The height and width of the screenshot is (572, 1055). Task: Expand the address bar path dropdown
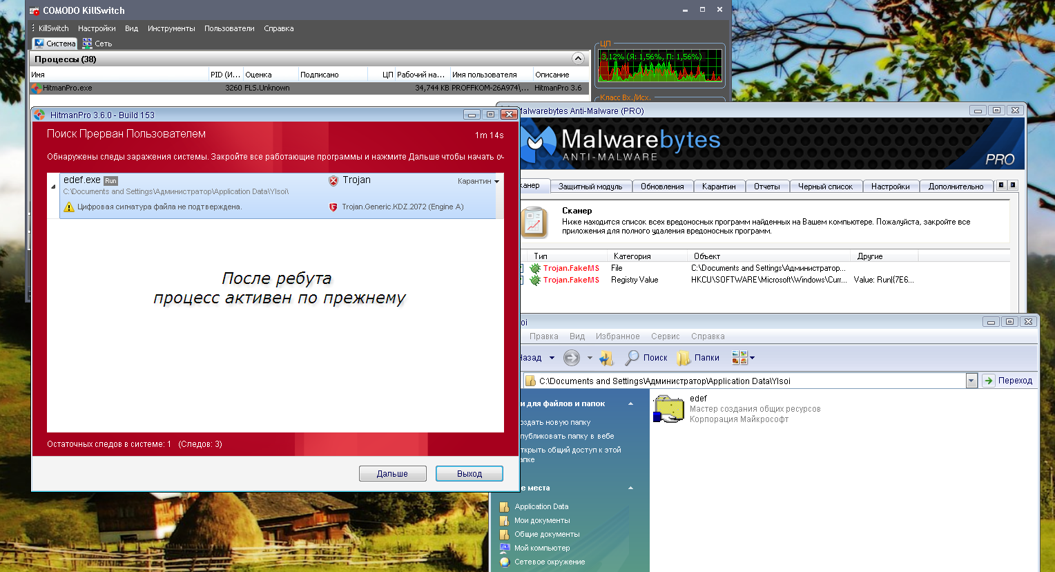pyautogui.click(x=971, y=381)
